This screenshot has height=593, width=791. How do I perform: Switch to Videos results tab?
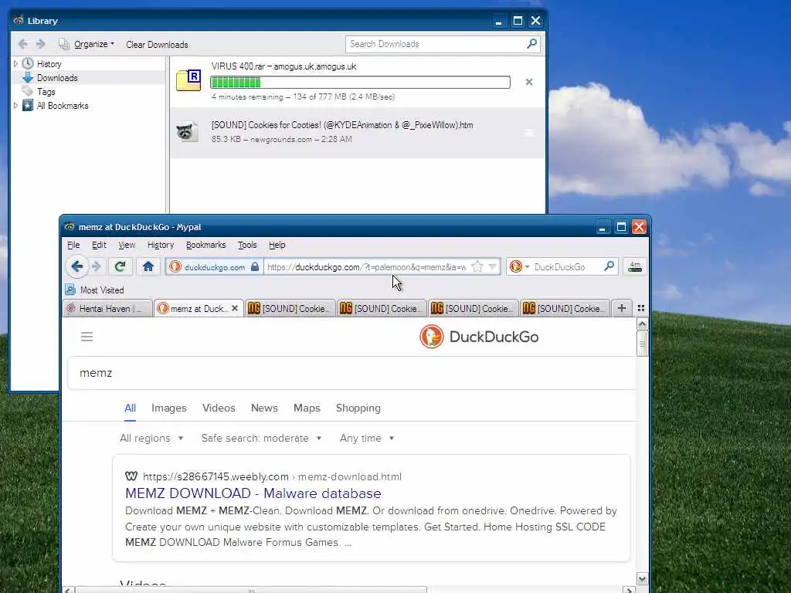coord(219,408)
